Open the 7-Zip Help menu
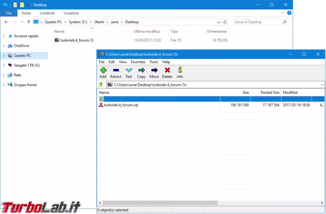Image resolution: width=326 pixels, height=214 pixels. [x=166, y=62]
